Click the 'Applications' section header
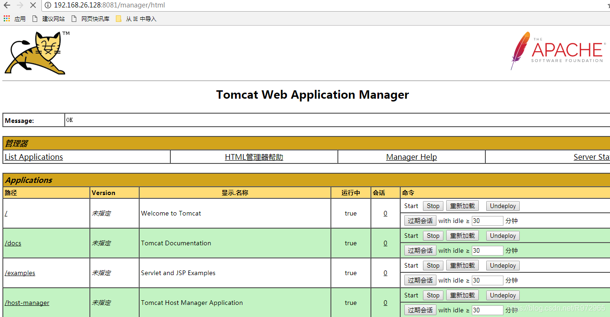This screenshot has width=610, height=317. coord(29,180)
